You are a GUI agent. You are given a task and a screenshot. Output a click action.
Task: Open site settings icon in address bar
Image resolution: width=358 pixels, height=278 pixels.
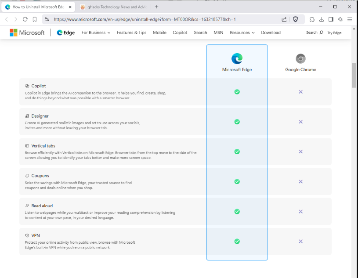tap(47, 19)
